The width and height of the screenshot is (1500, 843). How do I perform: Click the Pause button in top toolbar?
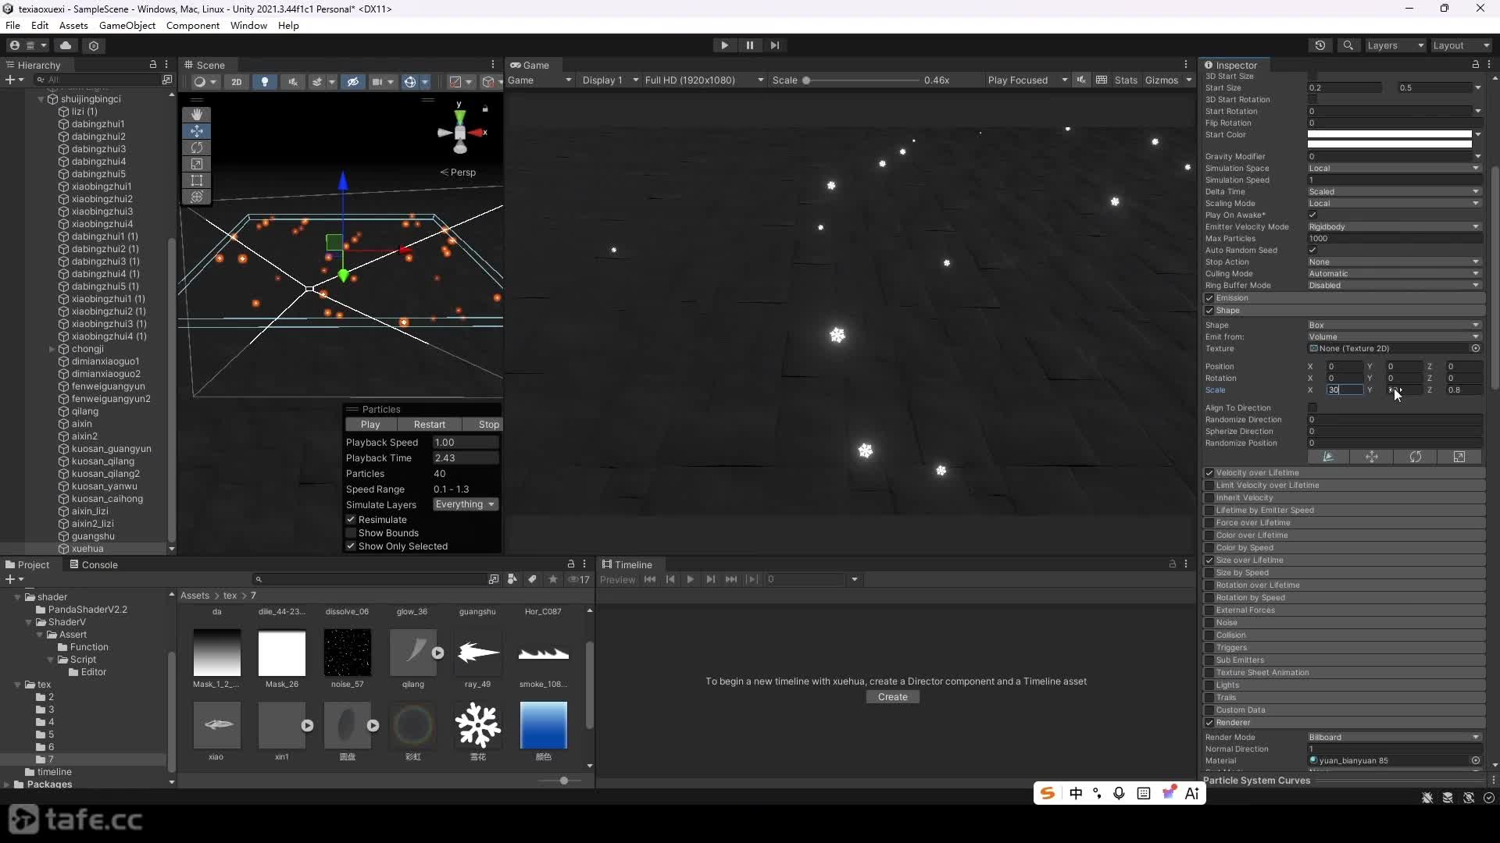pos(749,45)
